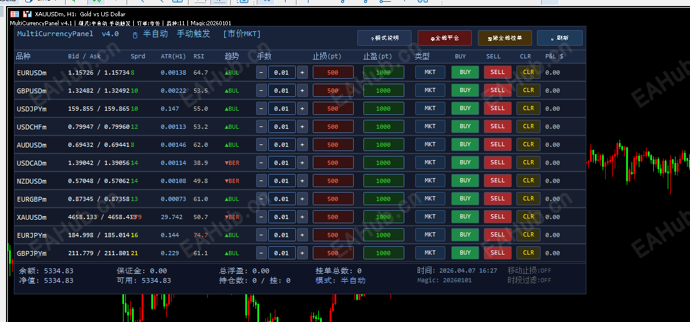Select the AUDUSDm stop loss field

point(333,144)
